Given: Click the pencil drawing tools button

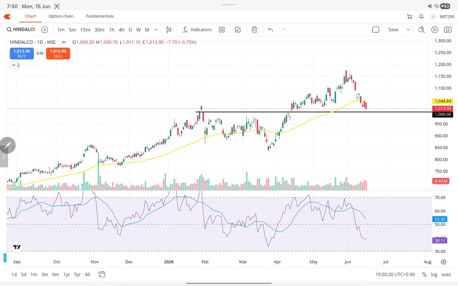Looking at the screenshot, I should point(8,145).
